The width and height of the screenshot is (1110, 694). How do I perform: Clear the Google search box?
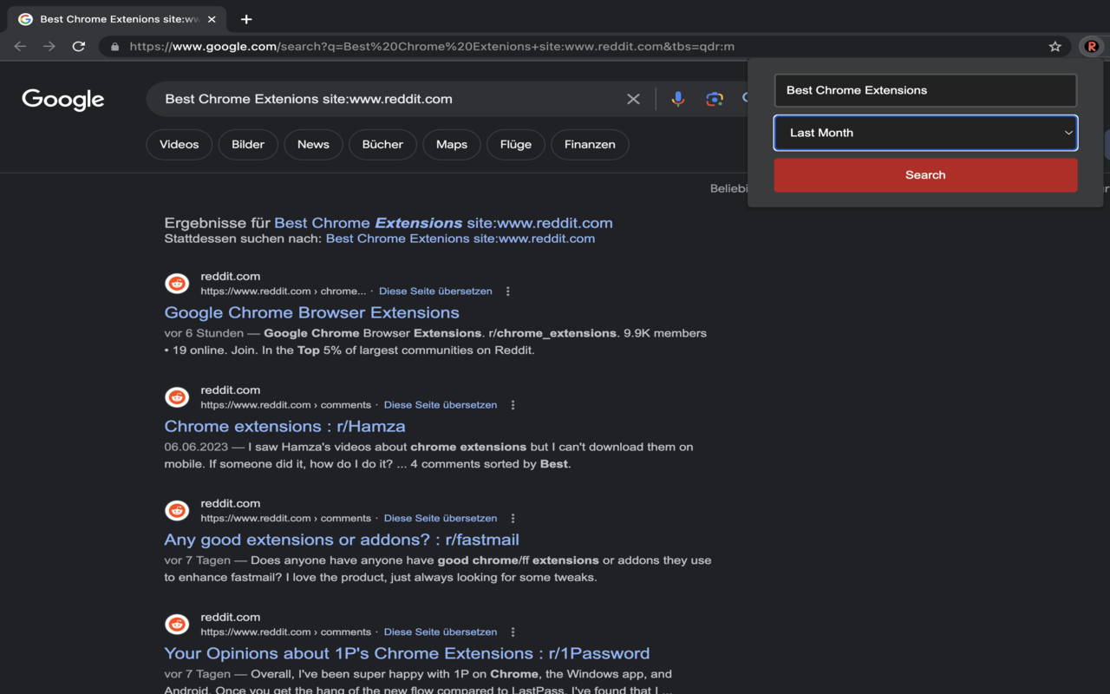tap(633, 99)
